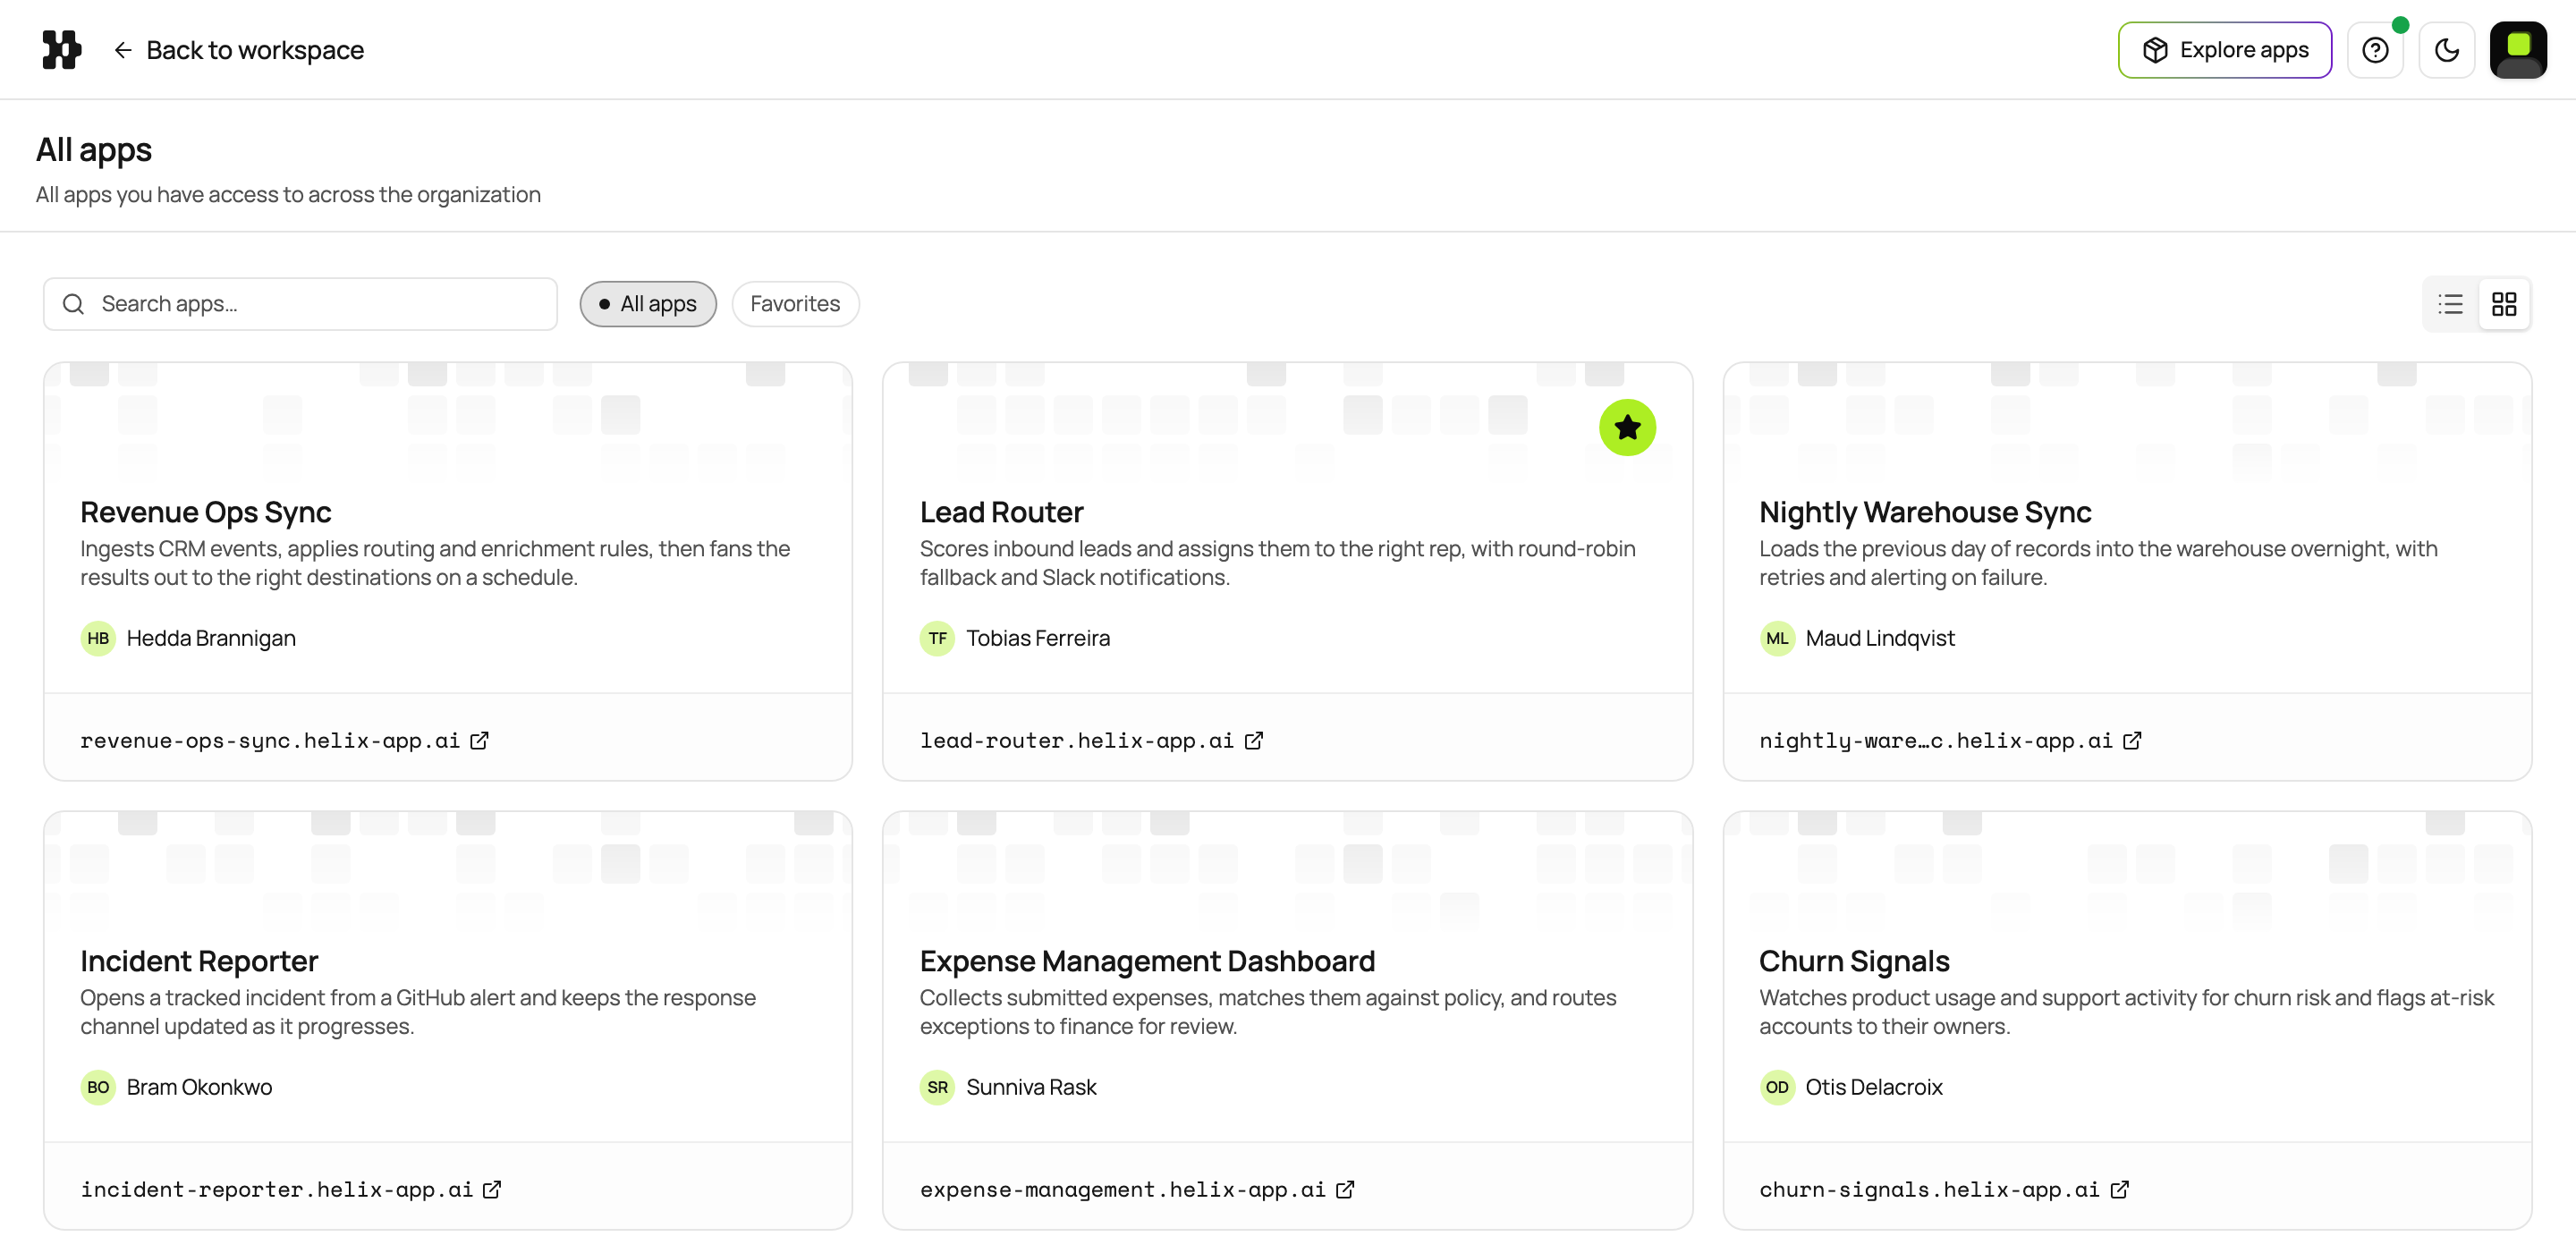Click the TF avatar for Tobias Ferreira
This screenshot has width=2576, height=1245.
937,638
